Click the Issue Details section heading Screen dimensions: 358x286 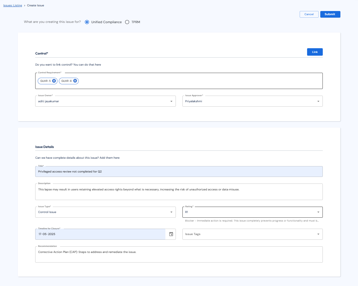click(x=45, y=147)
